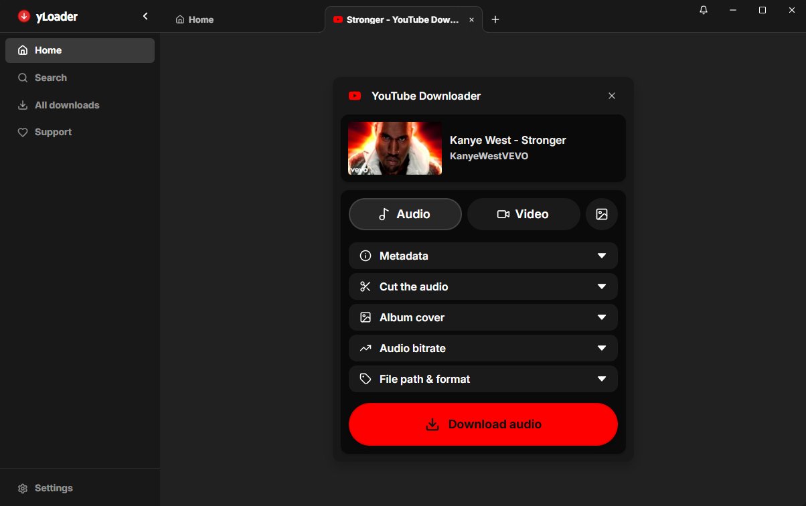Click the Download audio button
Viewport: 806px width, 506px height.
pos(483,424)
